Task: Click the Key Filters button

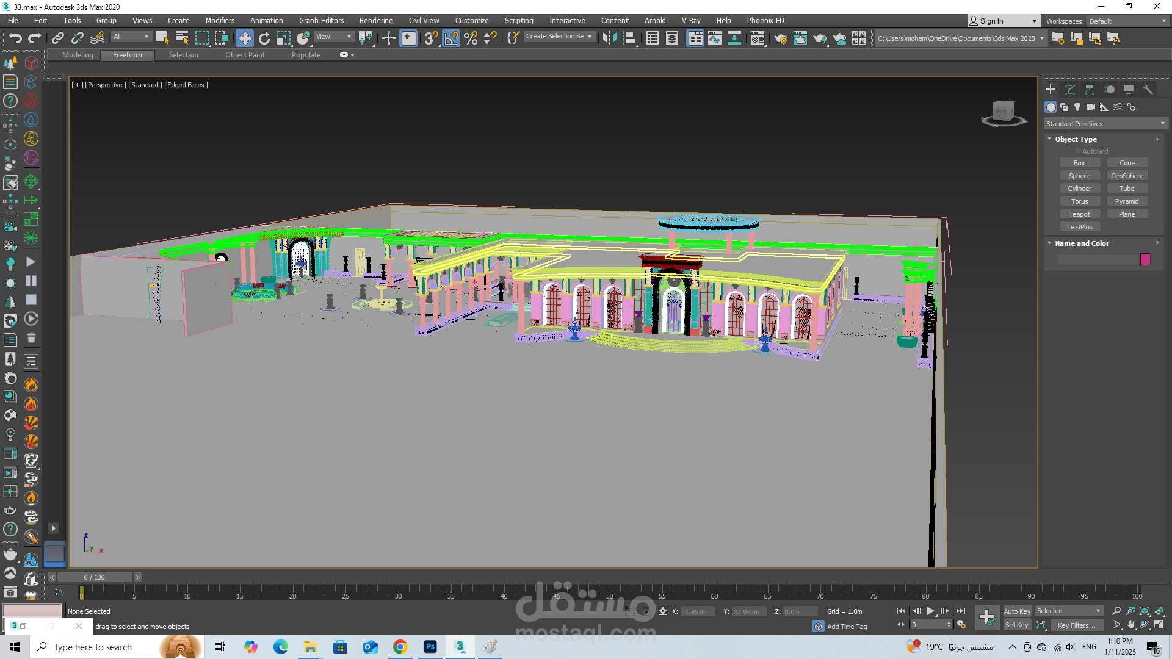Action: (1076, 625)
